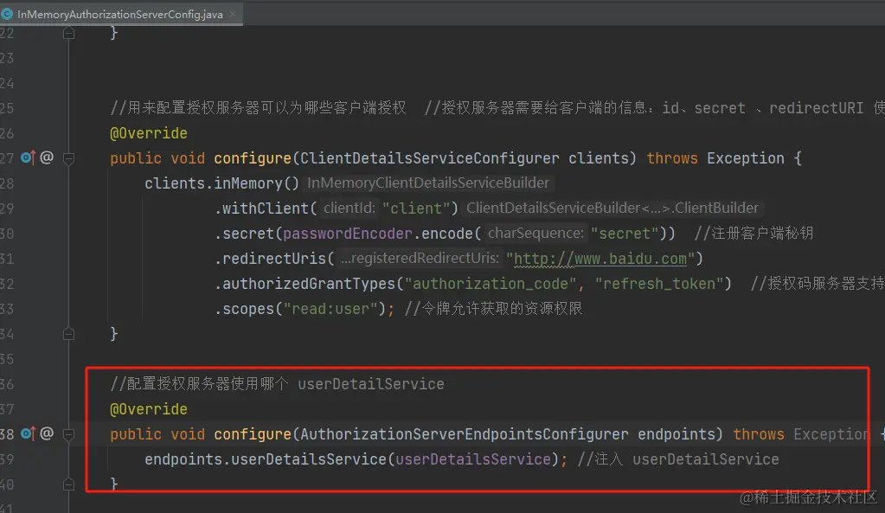Click the "secret" string literal on line 30
Viewport: 885px width, 513px height.
625,233
